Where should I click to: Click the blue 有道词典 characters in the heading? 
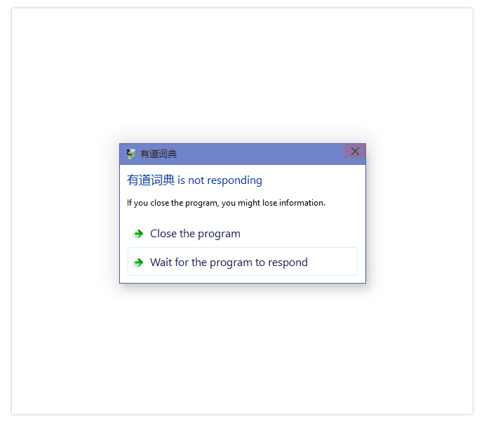[151, 180]
